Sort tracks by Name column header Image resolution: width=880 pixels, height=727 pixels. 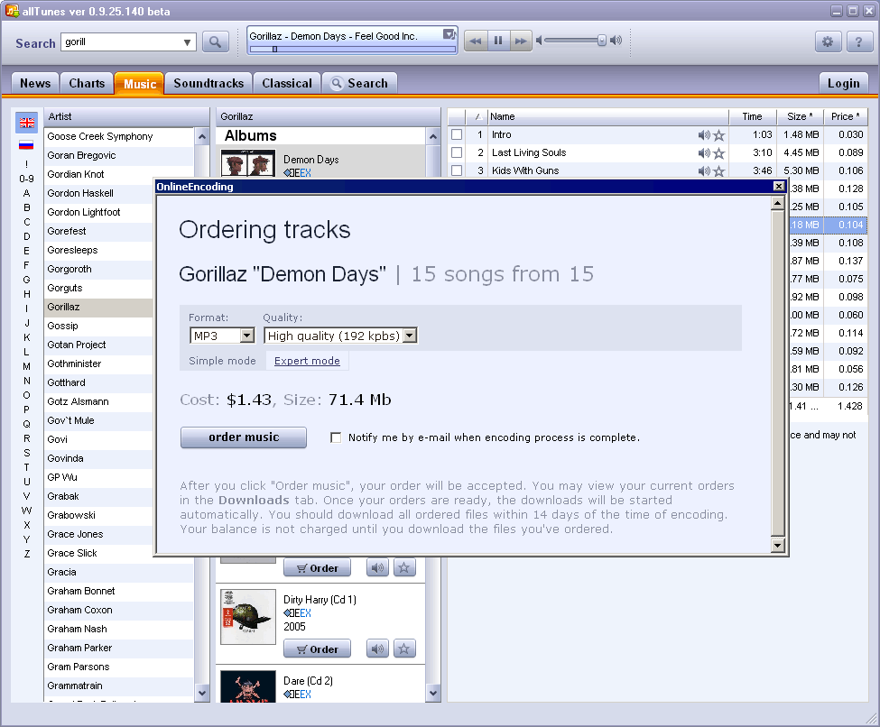(607, 116)
